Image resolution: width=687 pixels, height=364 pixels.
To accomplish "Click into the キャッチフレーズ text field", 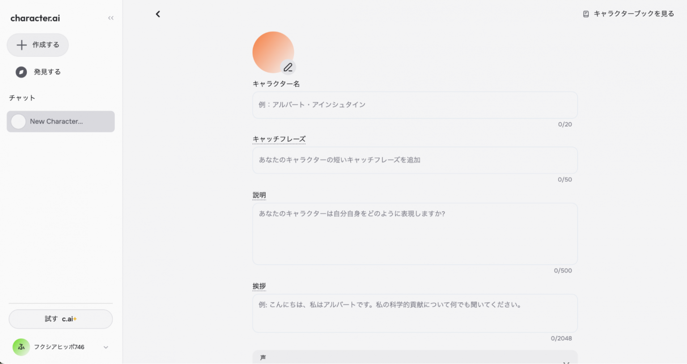I will (x=415, y=160).
